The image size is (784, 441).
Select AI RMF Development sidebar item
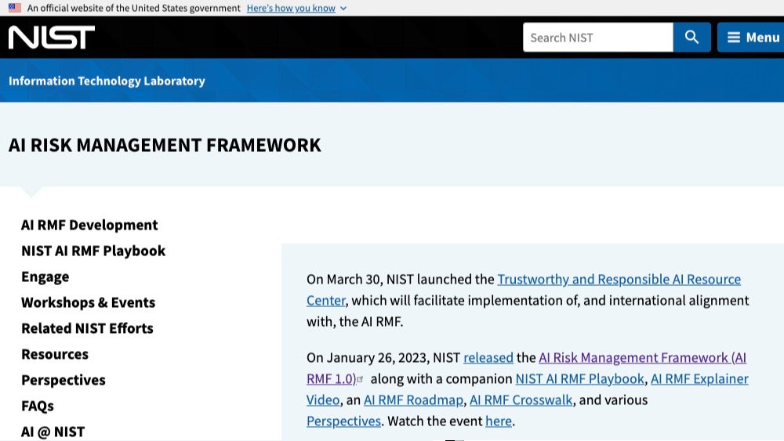click(x=89, y=225)
